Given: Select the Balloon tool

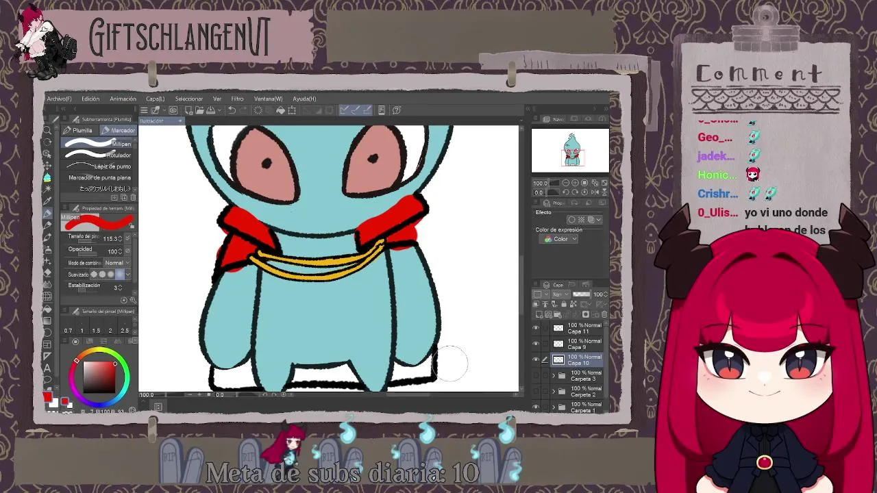Looking at the screenshot, I should click(47, 380).
